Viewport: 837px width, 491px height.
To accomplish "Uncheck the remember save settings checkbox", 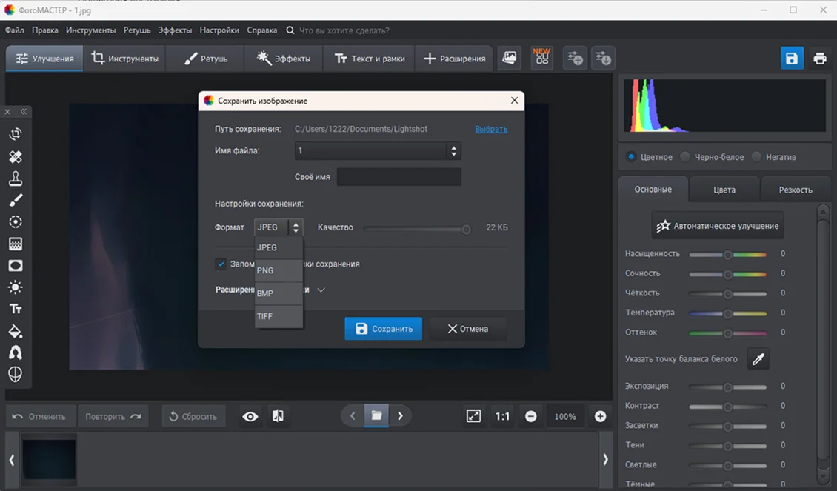I will [221, 264].
